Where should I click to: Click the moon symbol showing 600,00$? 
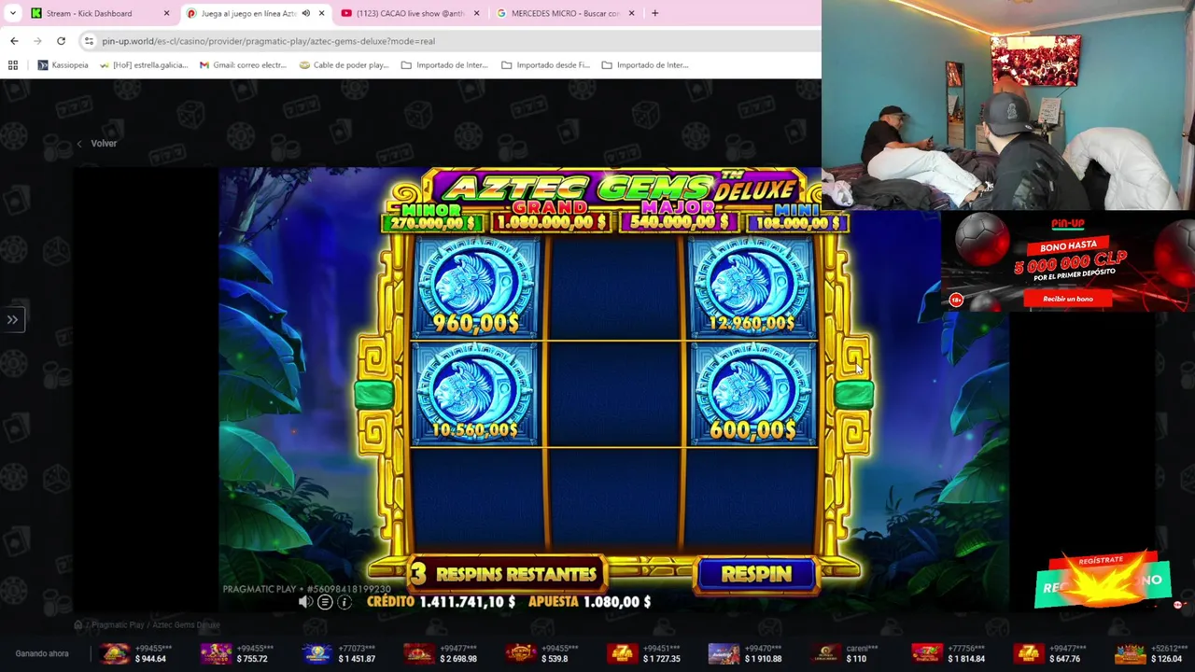click(x=752, y=394)
